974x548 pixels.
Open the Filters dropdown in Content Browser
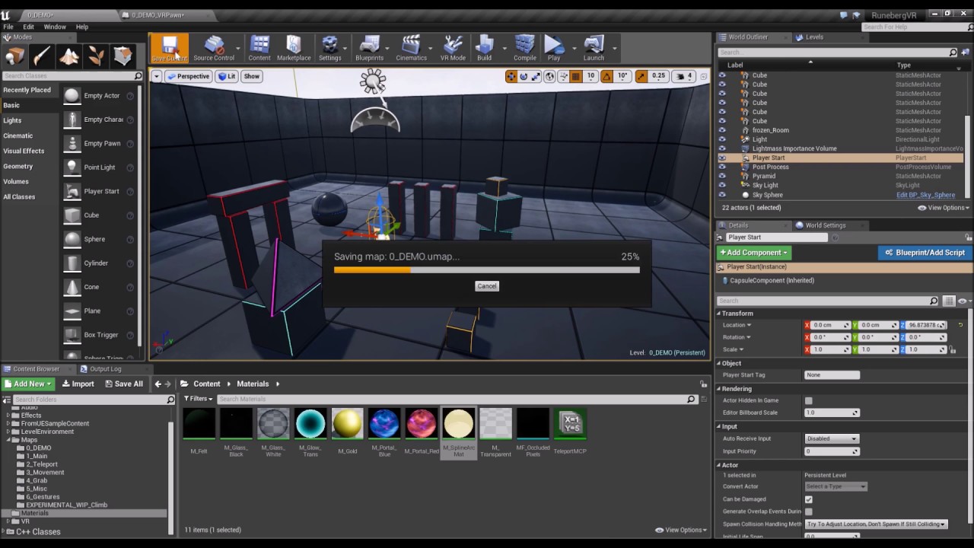[198, 399]
